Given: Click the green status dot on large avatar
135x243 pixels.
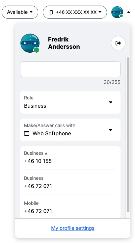Looking at the screenshot, I should click(37, 50).
